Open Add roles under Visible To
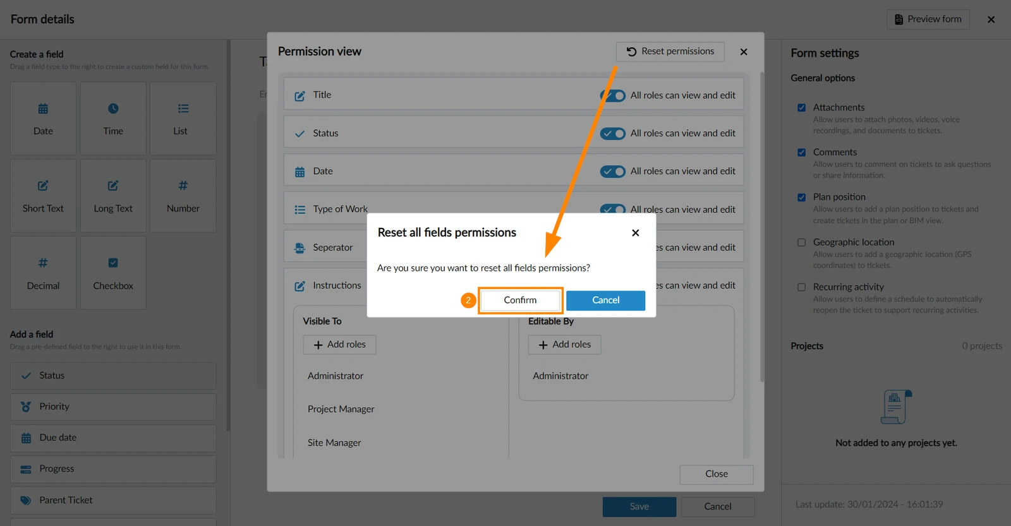Image resolution: width=1011 pixels, height=526 pixels. [x=339, y=345]
